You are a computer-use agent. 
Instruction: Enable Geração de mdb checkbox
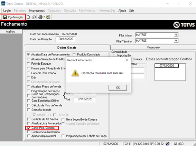tap(29, 110)
